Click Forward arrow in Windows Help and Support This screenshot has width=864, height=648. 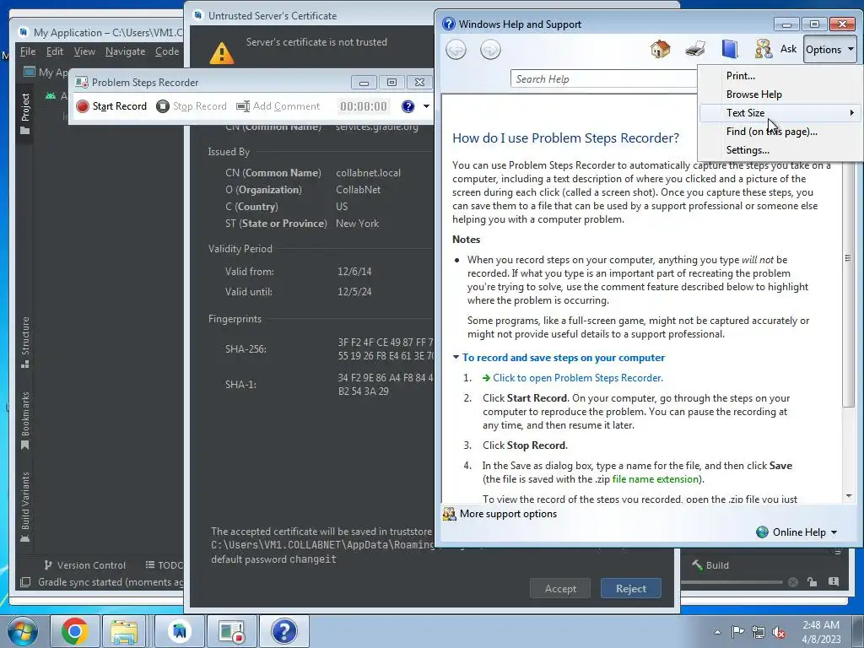point(490,50)
